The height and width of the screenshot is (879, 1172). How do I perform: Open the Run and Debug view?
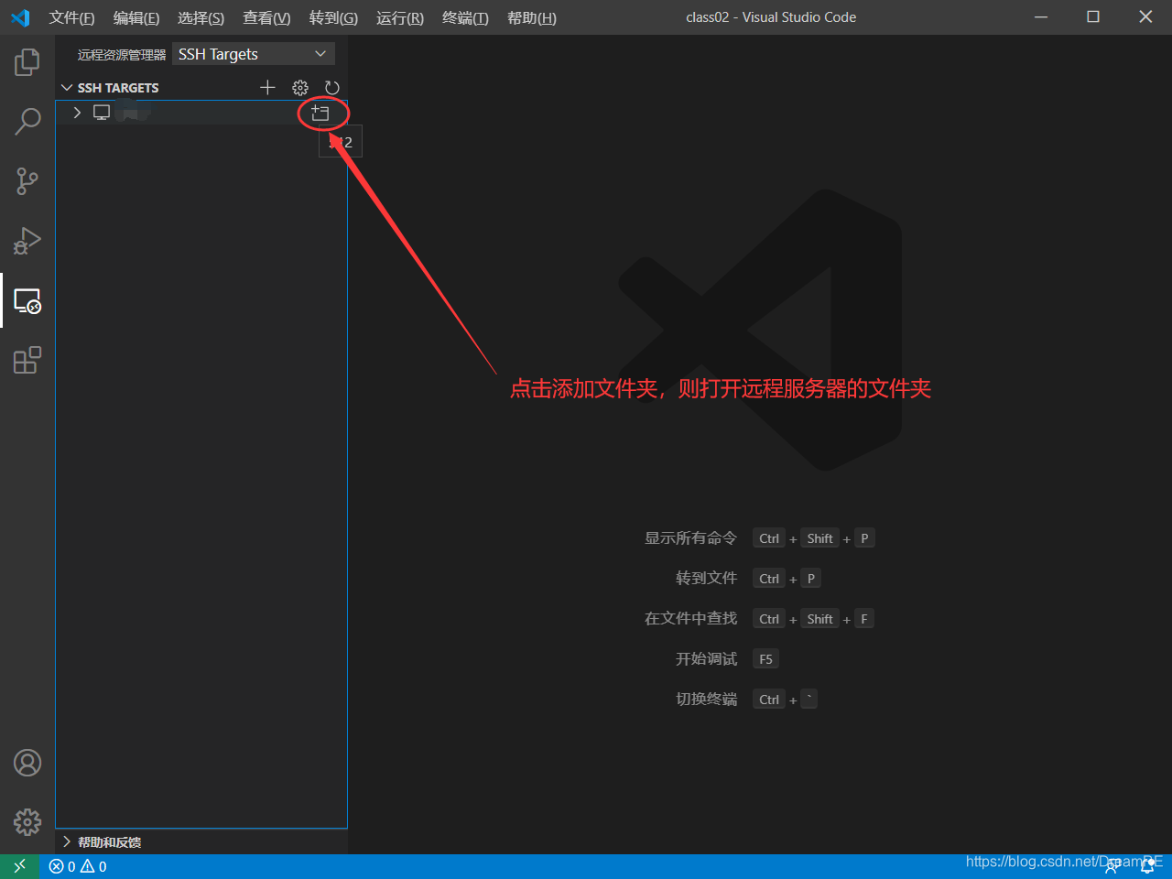(x=27, y=241)
